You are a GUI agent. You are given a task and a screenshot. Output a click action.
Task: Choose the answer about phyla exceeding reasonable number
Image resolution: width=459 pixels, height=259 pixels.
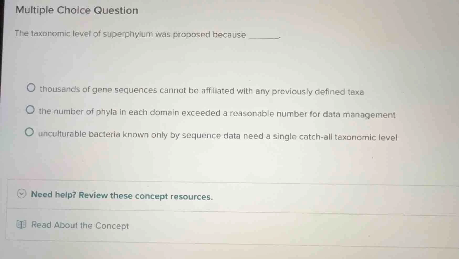[31, 110]
